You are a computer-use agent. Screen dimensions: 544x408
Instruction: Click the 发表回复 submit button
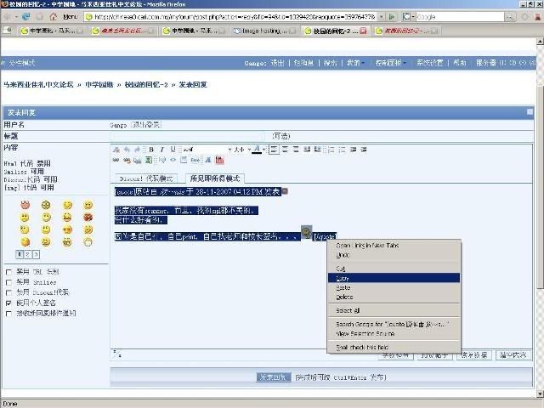click(x=275, y=377)
